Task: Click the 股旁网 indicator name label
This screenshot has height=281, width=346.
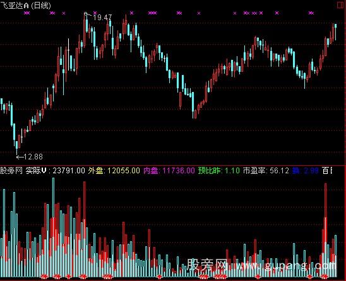Action: point(11,171)
